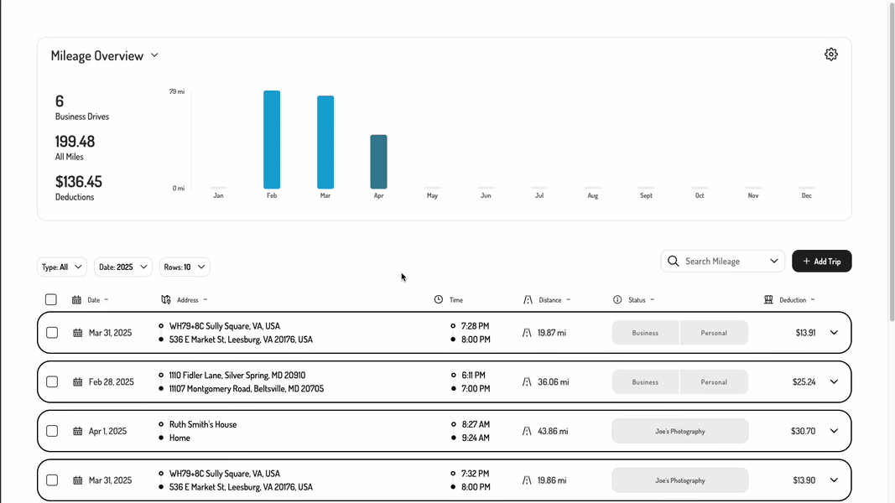The height and width of the screenshot is (503, 895).
Task: Classify the Mar 31 trip as Business
Action: point(645,332)
